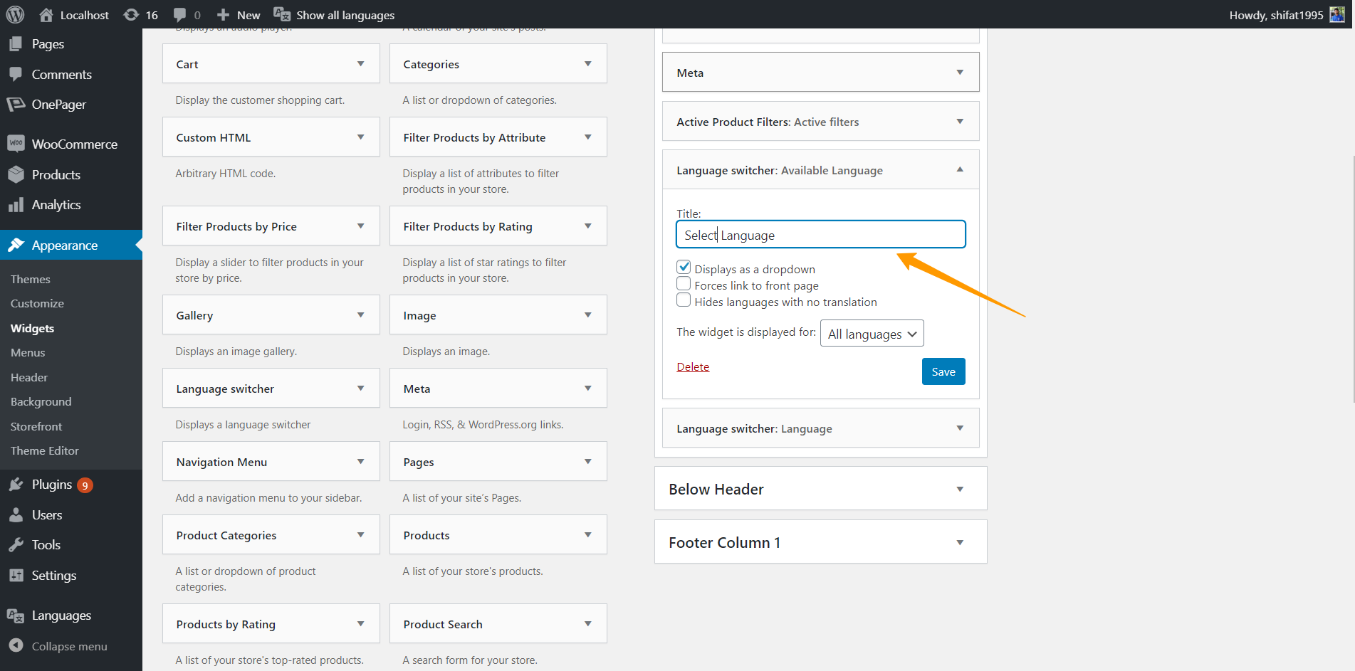Click the Comments sidebar icon
Image resolution: width=1355 pixels, height=671 pixels.
(x=16, y=74)
